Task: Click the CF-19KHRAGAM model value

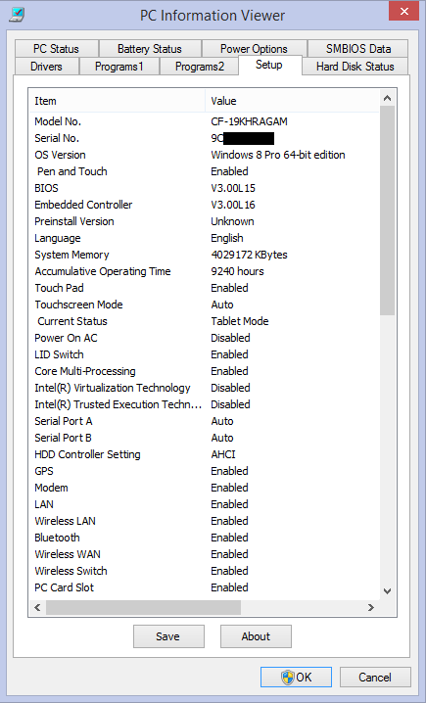Action: [250, 121]
